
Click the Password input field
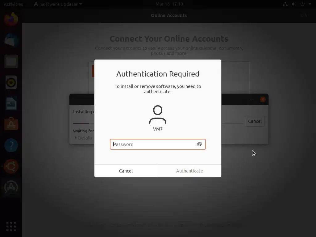tap(158, 144)
